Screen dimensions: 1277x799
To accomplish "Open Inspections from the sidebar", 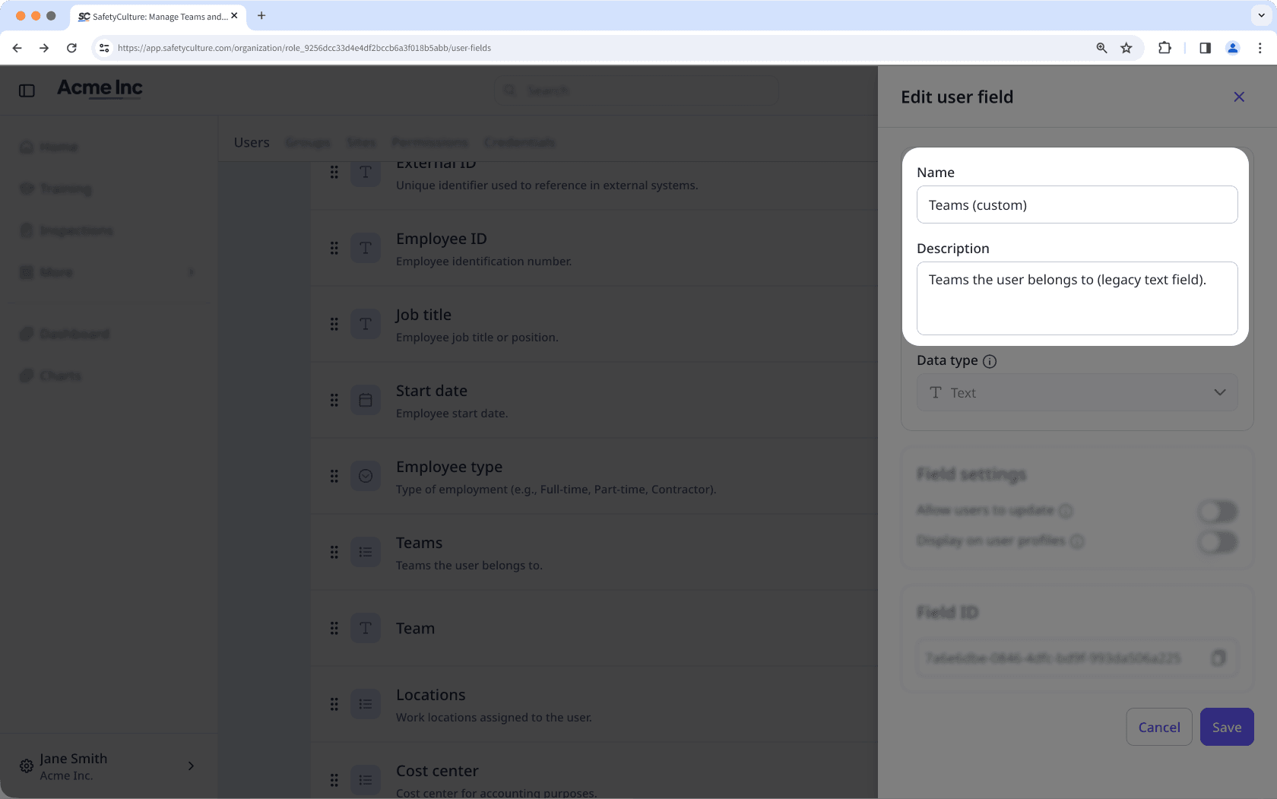I will coord(76,230).
